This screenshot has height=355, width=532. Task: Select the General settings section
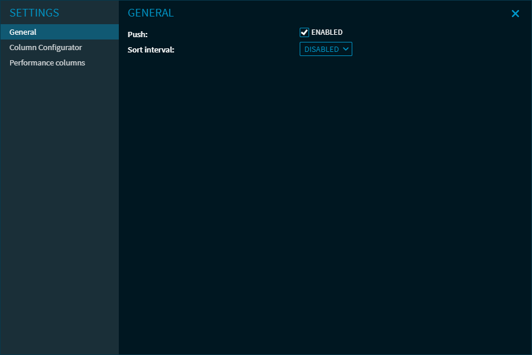[x=23, y=32]
